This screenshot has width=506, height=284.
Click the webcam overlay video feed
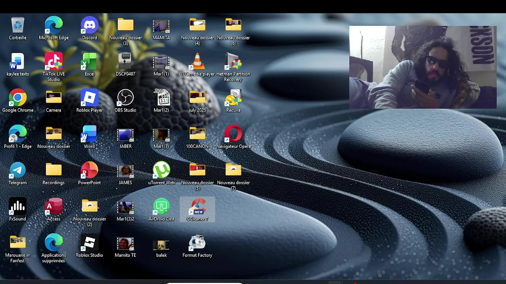click(x=423, y=67)
